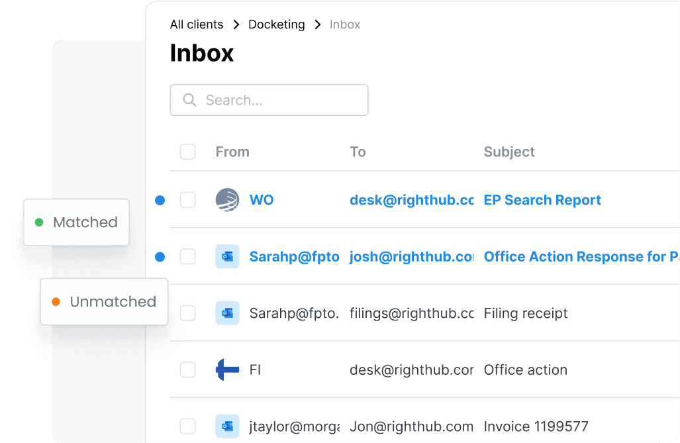Click the magnifying glass search icon

[x=189, y=100]
